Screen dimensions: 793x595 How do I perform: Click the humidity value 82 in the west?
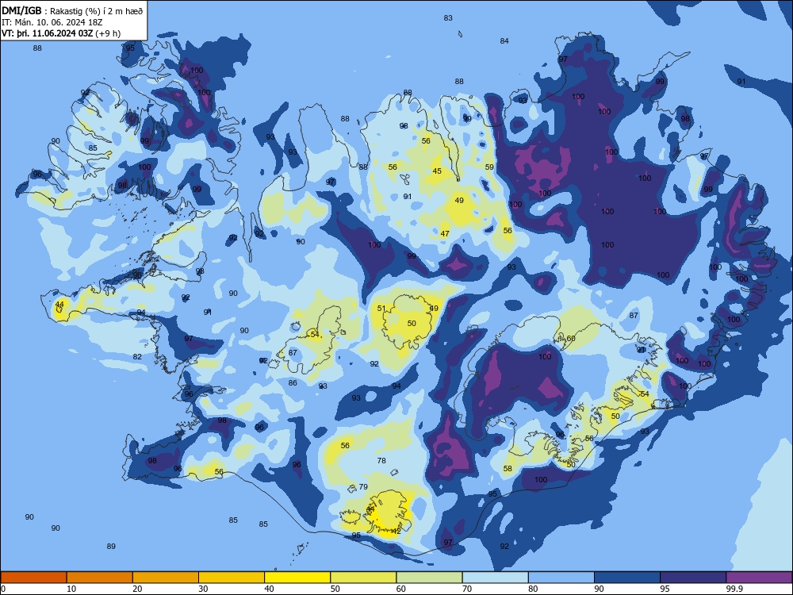pos(137,357)
